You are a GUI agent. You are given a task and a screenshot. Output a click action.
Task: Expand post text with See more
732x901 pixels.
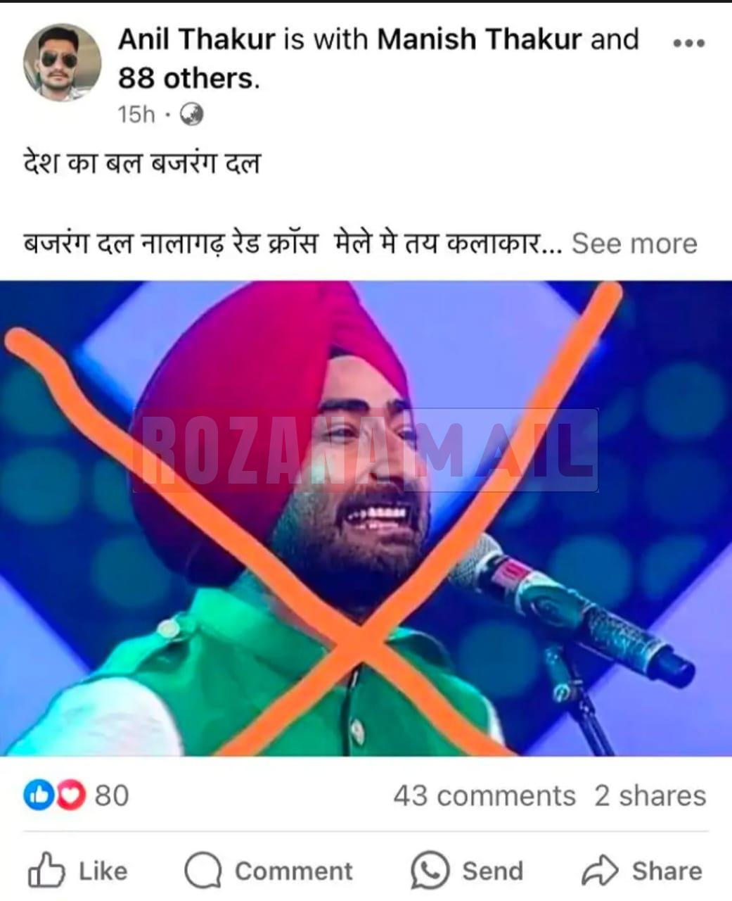coord(634,244)
